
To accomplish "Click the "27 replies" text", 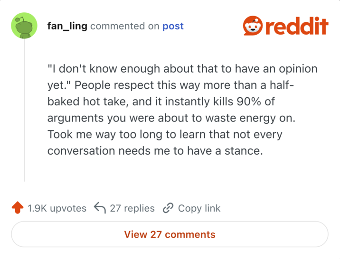I will coord(132,208).
